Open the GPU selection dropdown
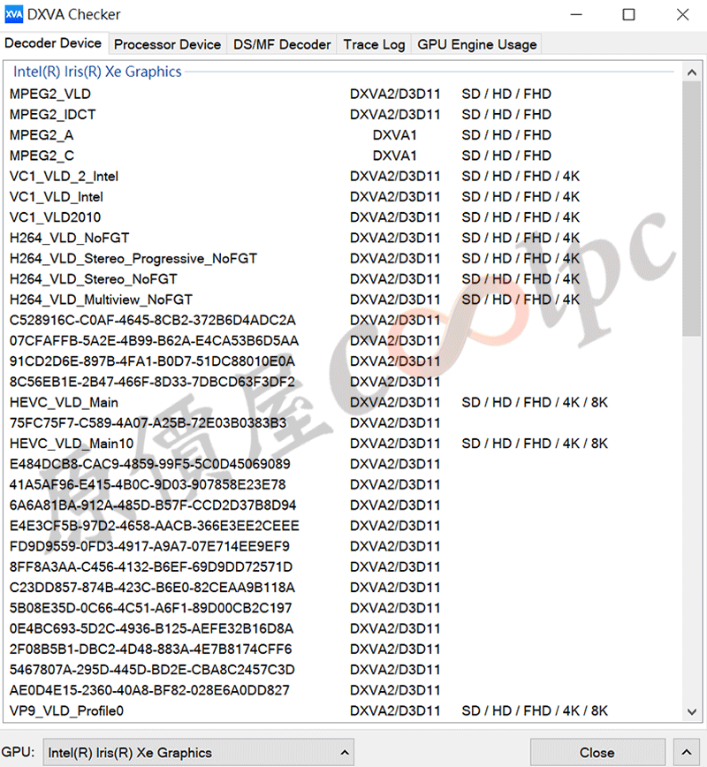Screen dimensions: 707x767 coord(198,752)
